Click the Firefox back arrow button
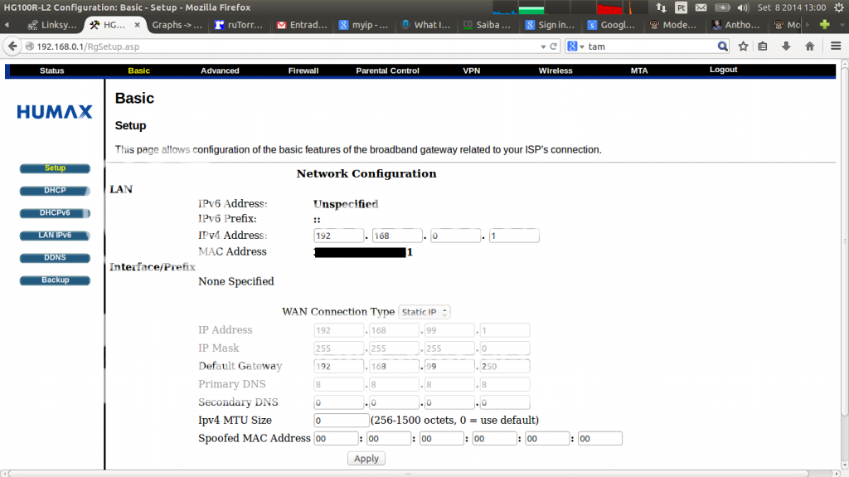Screen dimensions: 849x477 click(12, 46)
